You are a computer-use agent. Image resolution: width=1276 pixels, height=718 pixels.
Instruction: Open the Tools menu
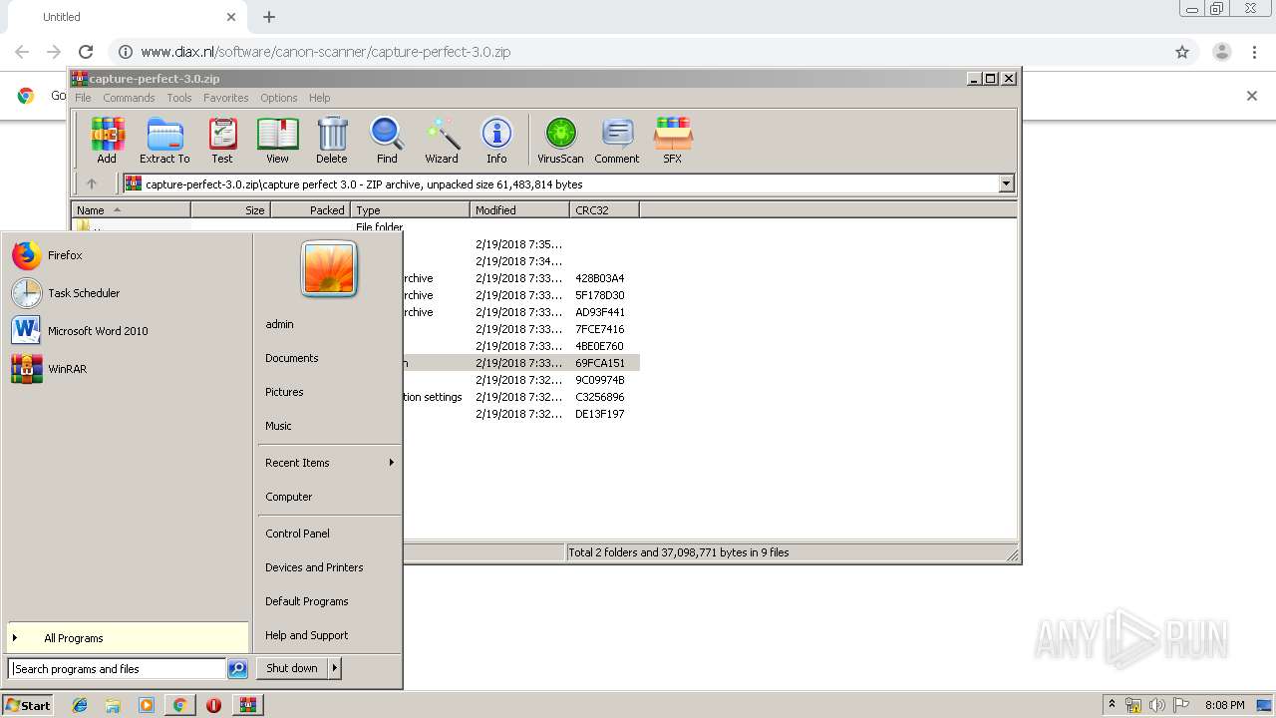tap(179, 98)
